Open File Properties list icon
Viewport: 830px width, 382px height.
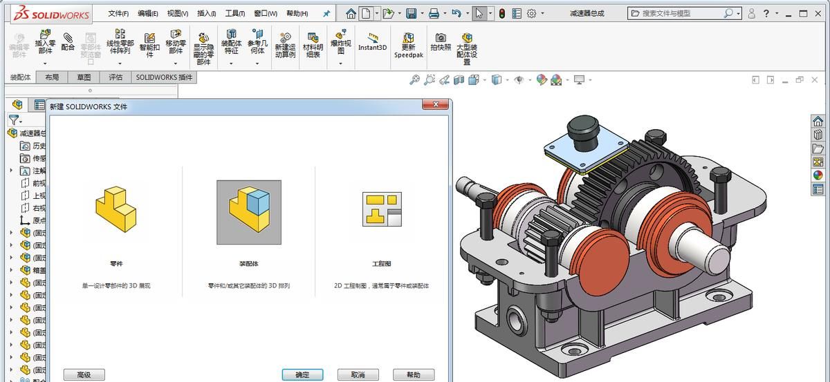click(517, 13)
